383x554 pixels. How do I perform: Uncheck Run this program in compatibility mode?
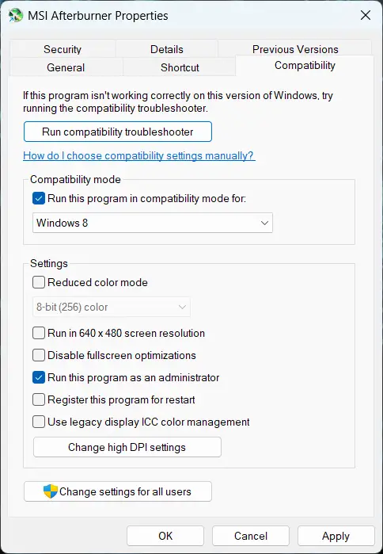(x=39, y=198)
